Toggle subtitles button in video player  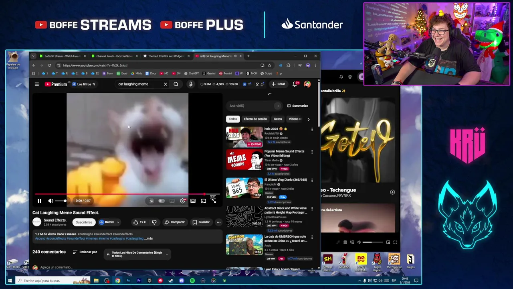[172, 201]
